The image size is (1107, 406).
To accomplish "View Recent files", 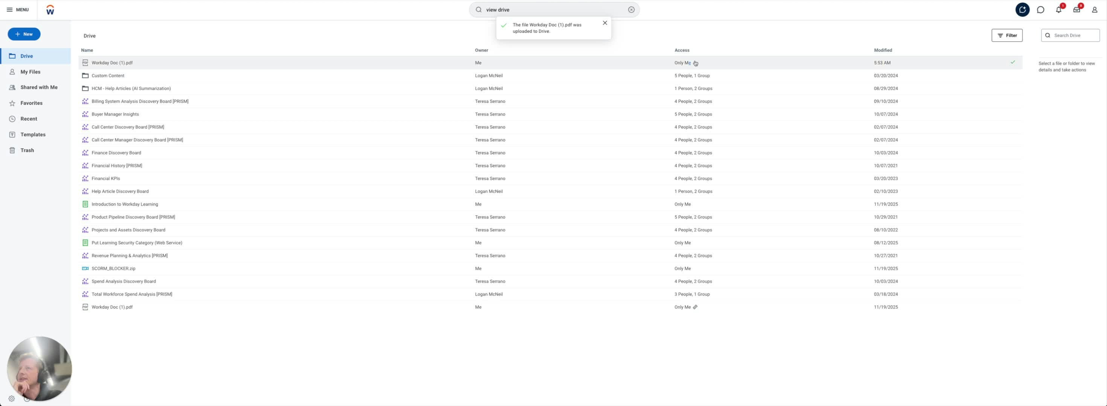I will pos(28,118).
